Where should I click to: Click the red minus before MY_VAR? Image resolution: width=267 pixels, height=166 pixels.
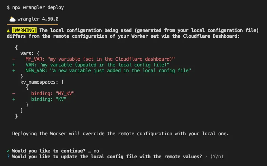pos(14,59)
